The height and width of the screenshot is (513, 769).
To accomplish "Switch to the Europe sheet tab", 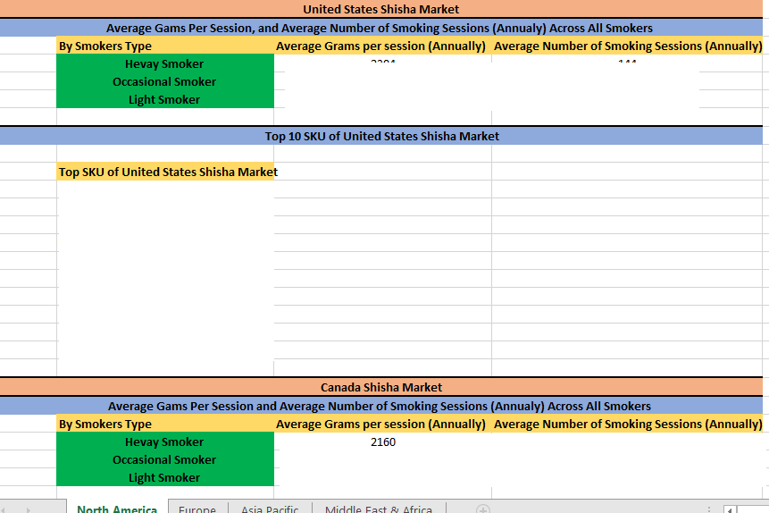I will [x=197, y=509].
